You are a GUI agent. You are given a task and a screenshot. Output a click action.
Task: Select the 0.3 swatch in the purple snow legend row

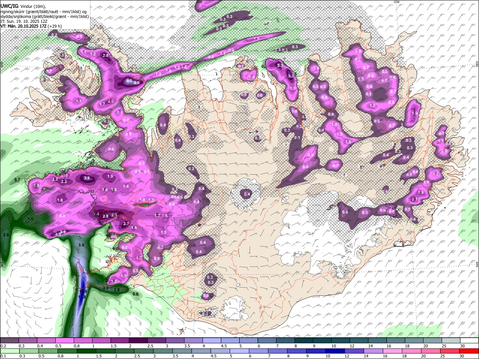coord(28,341)
